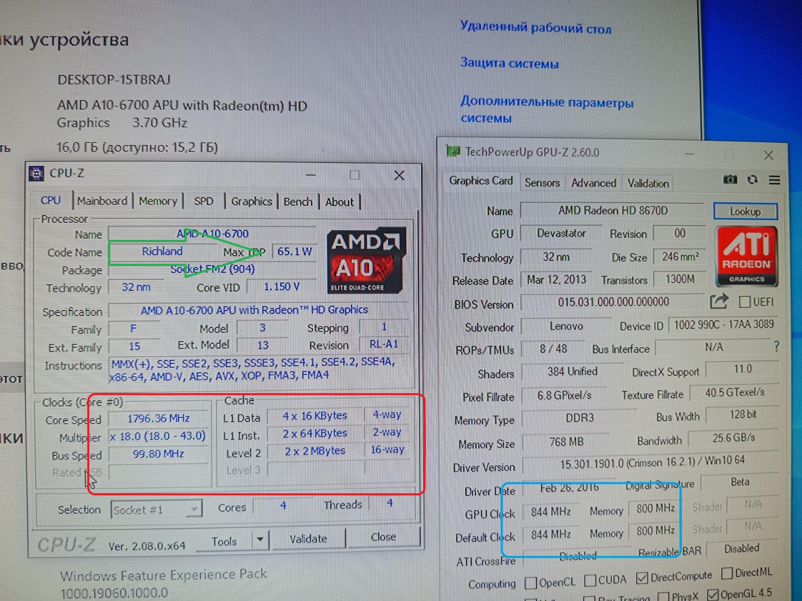Expand the Tools dropdown arrow in CPU-Z

(x=260, y=540)
